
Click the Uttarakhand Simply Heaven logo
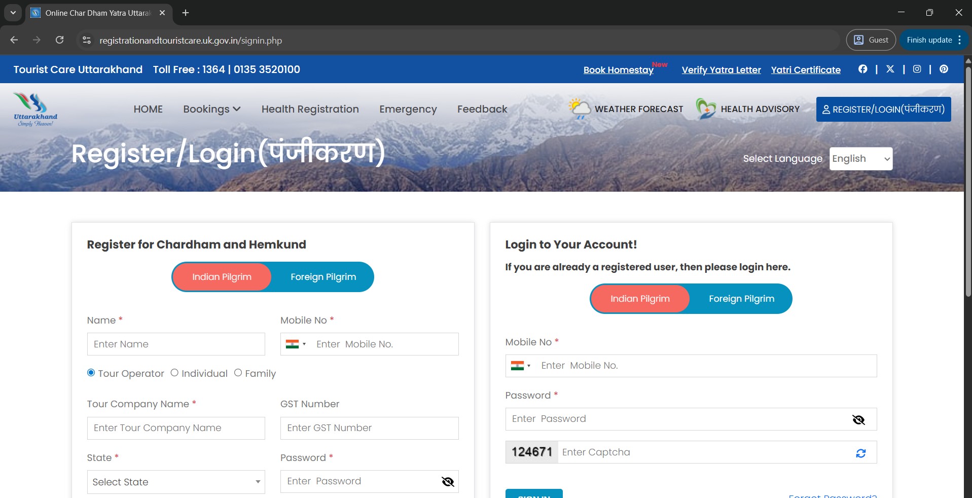[x=35, y=109]
